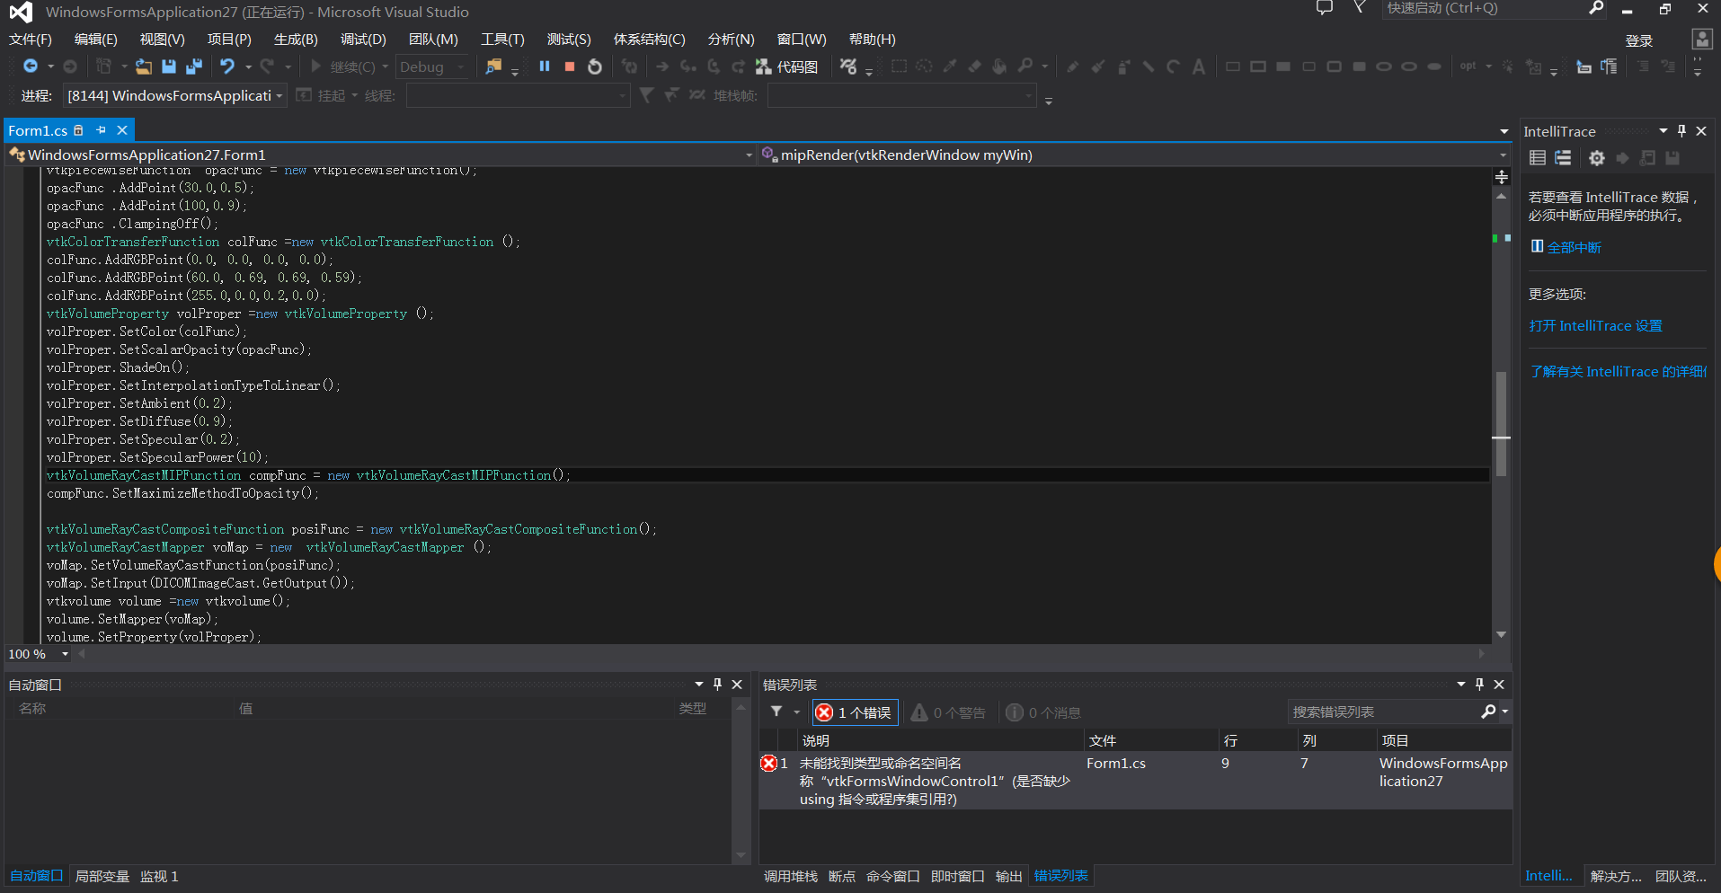
Task: Switch to the 局部变量 tab
Action: pos(102,876)
